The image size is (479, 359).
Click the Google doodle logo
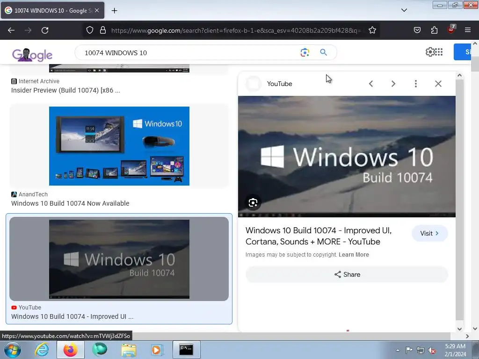point(32,55)
